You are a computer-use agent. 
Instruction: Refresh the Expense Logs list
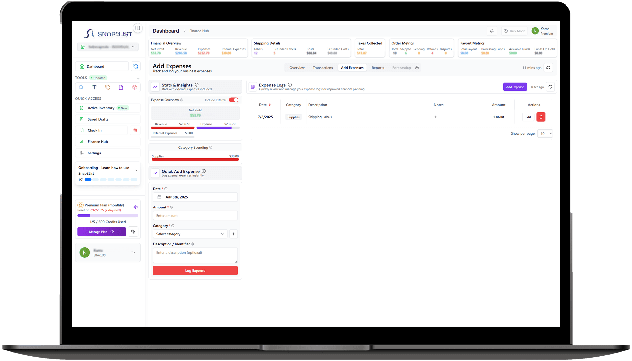click(550, 87)
